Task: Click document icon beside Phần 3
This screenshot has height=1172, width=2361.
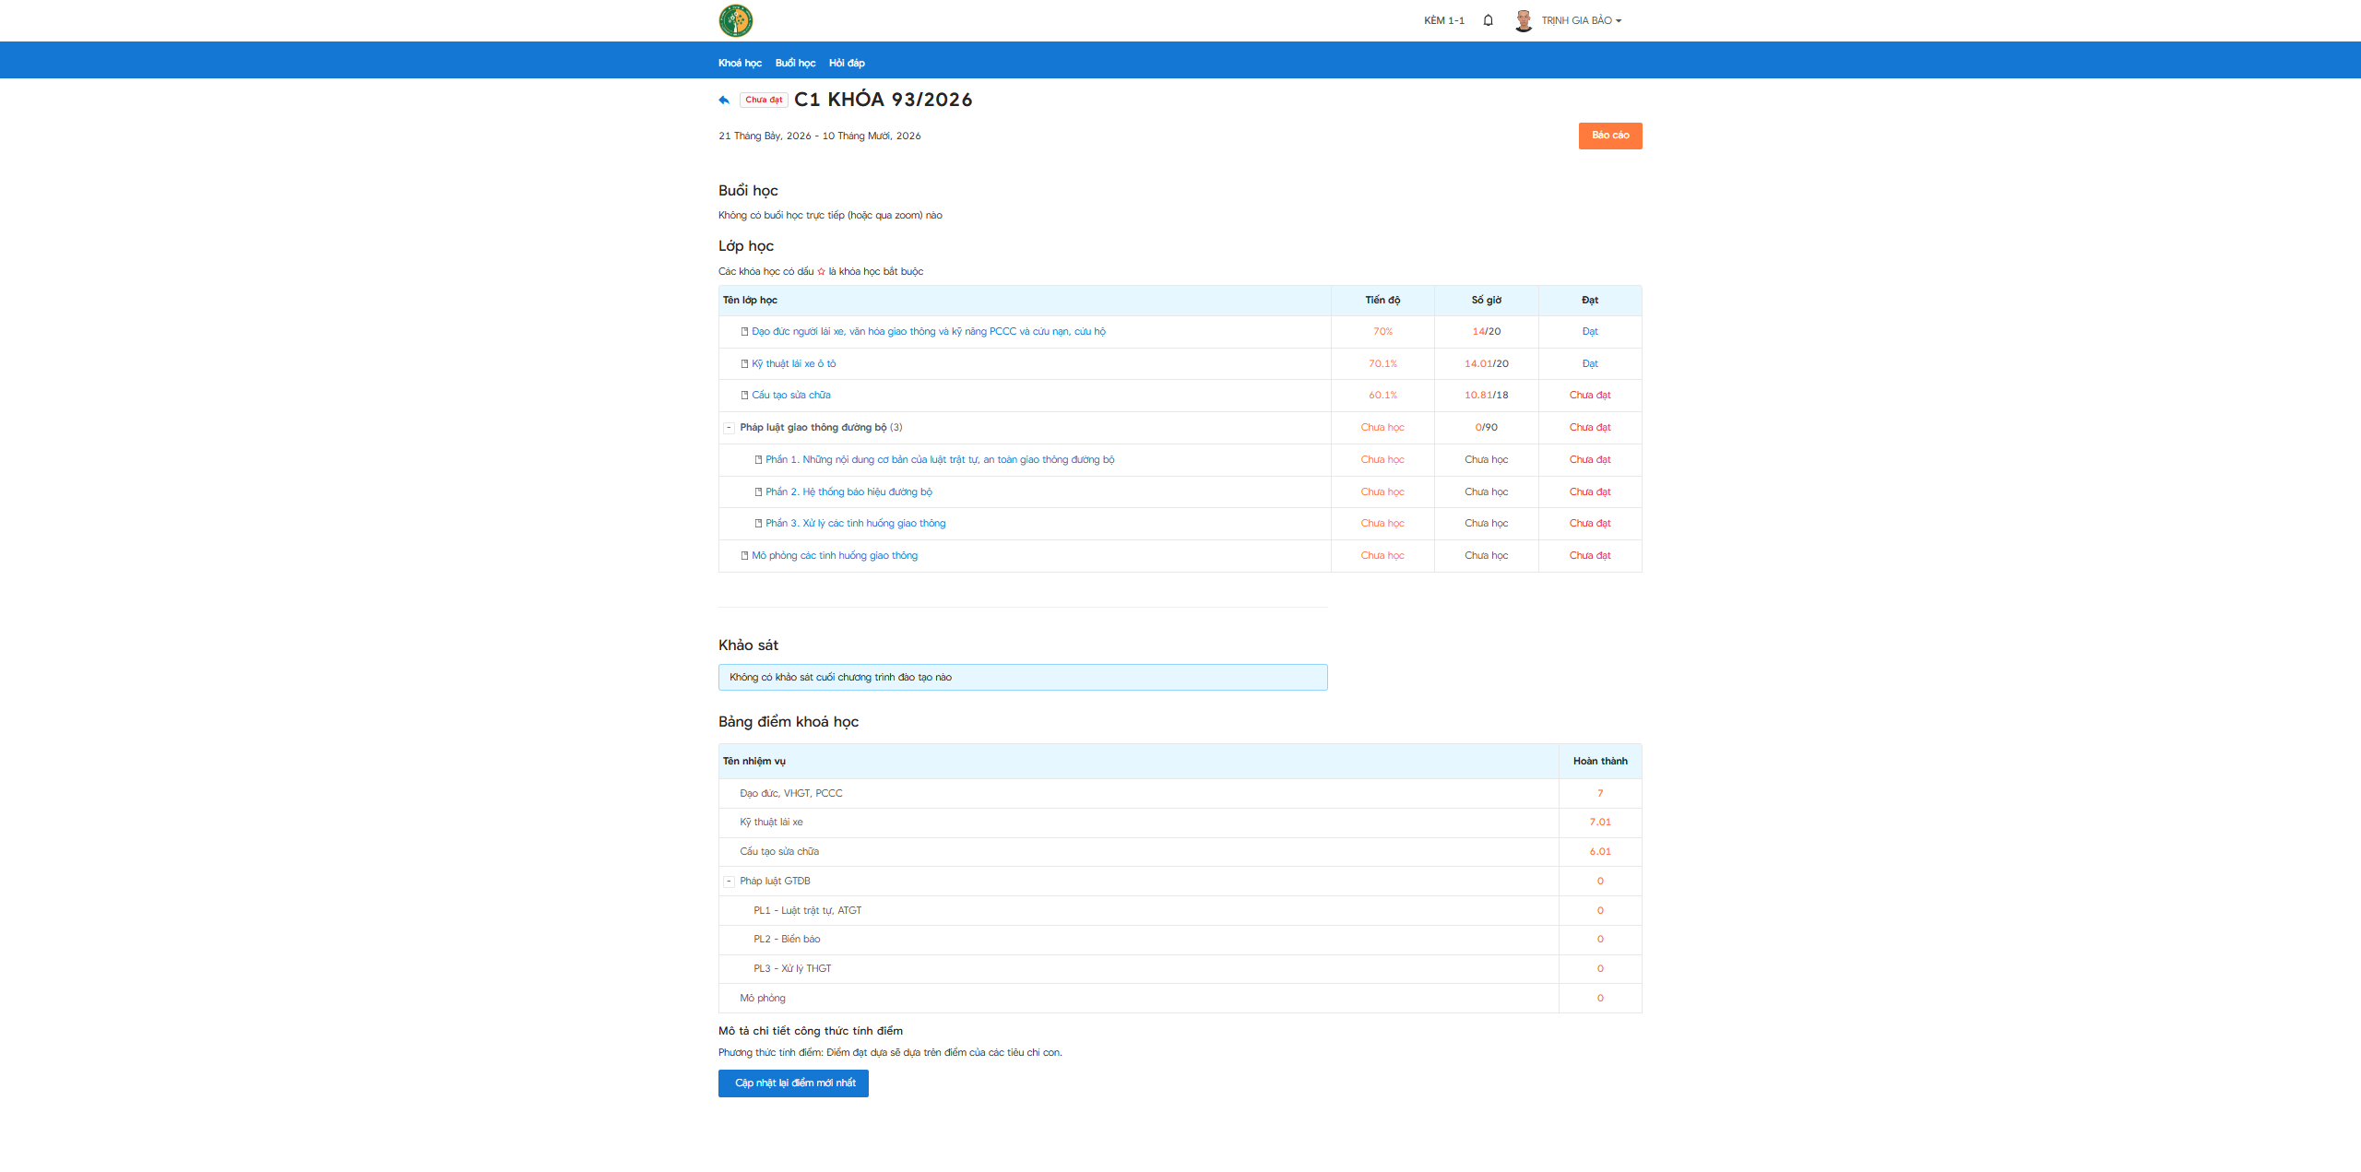Action: (758, 524)
